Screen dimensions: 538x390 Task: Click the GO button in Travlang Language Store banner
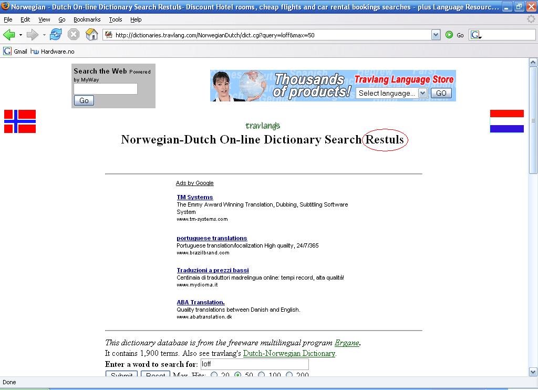click(441, 93)
